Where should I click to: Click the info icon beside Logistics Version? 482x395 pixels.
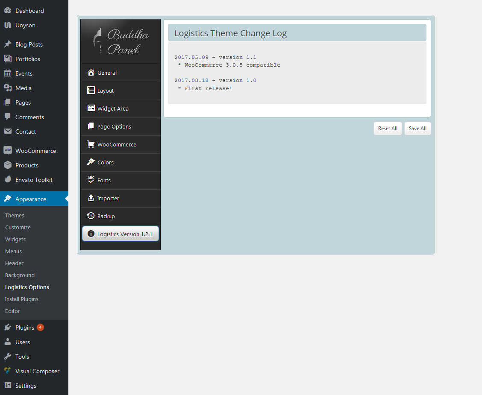click(x=91, y=234)
